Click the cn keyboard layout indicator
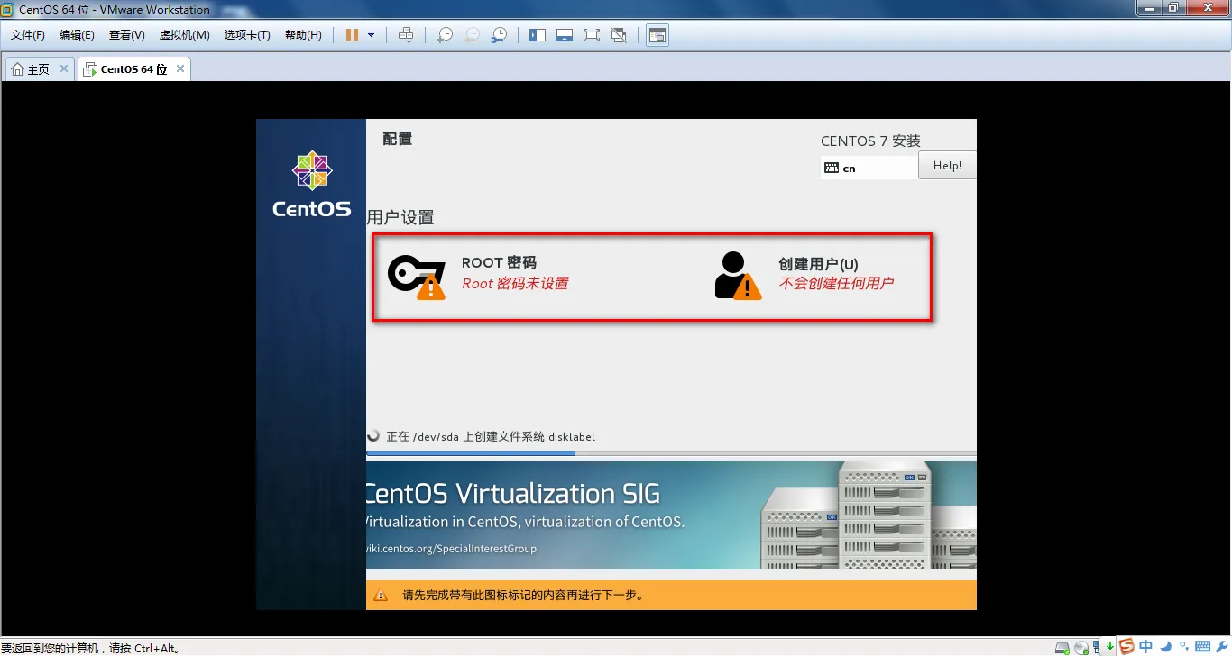 (869, 168)
